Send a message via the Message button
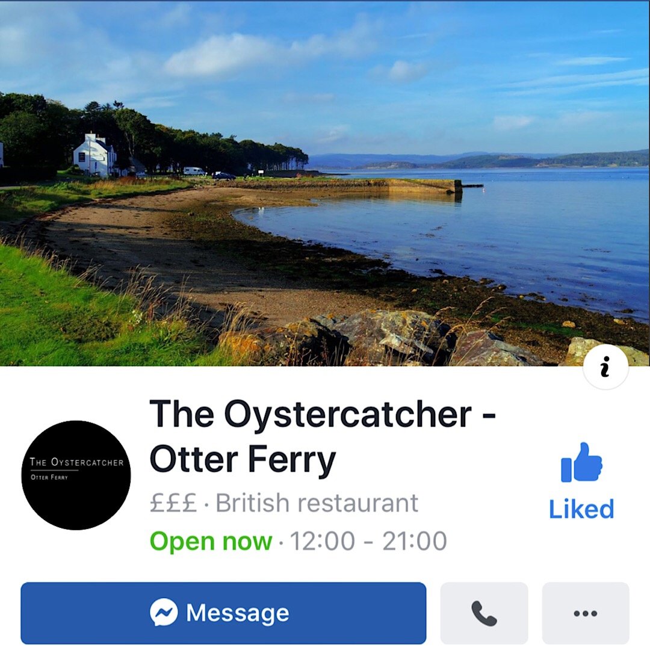This screenshot has height=650, width=650. click(x=223, y=613)
